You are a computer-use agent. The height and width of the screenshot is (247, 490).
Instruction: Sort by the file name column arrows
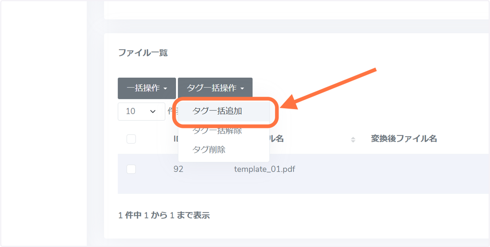(x=353, y=140)
